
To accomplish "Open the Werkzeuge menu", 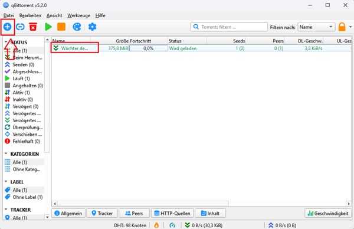I will [x=78, y=15].
